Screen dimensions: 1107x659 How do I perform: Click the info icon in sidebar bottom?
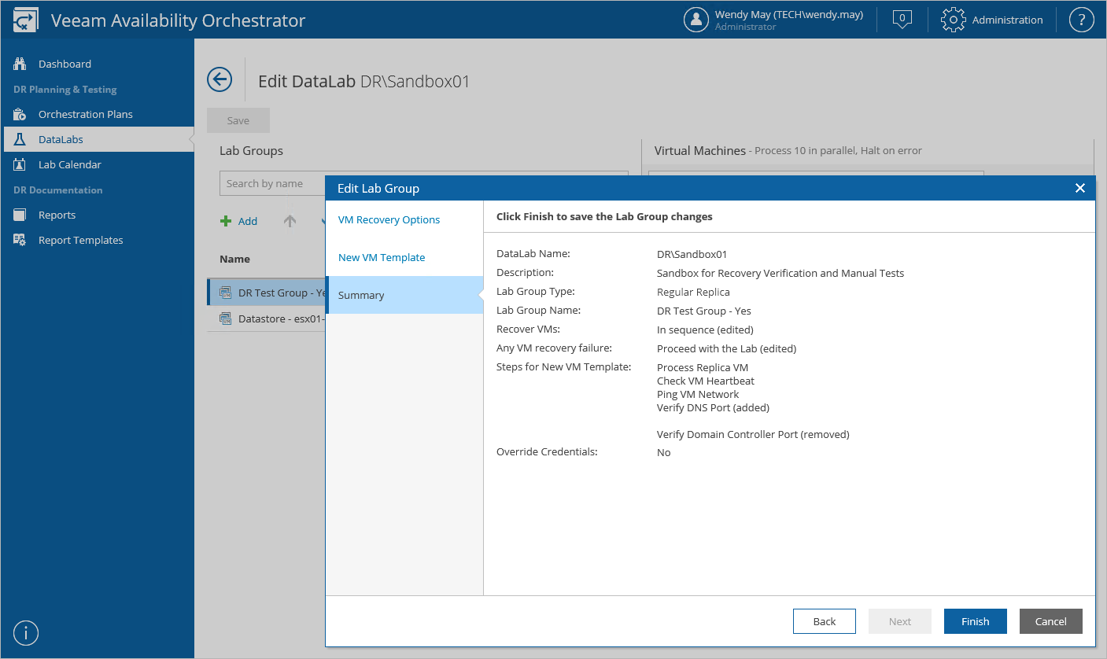coord(27,633)
